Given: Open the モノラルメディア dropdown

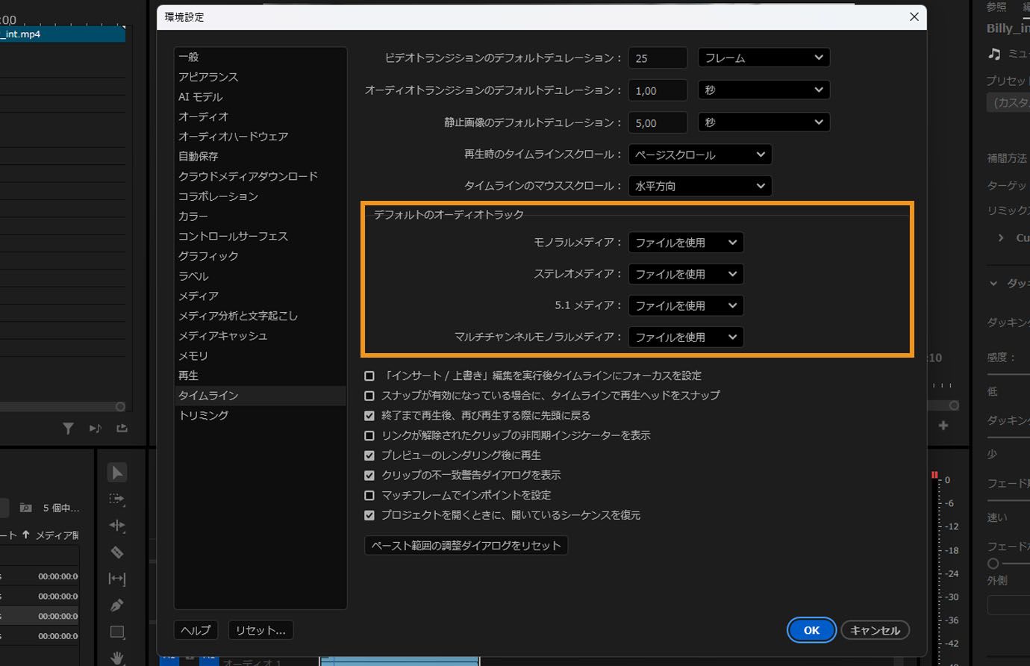Looking at the screenshot, I should click(x=685, y=242).
